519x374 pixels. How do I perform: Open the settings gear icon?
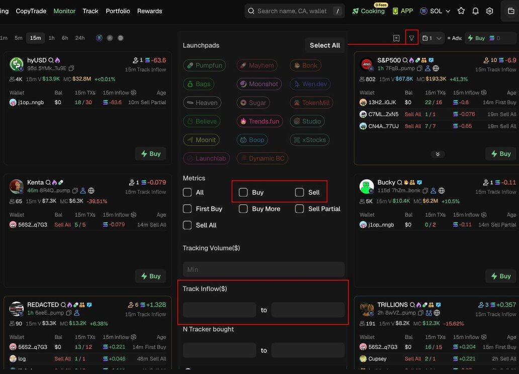(x=489, y=11)
